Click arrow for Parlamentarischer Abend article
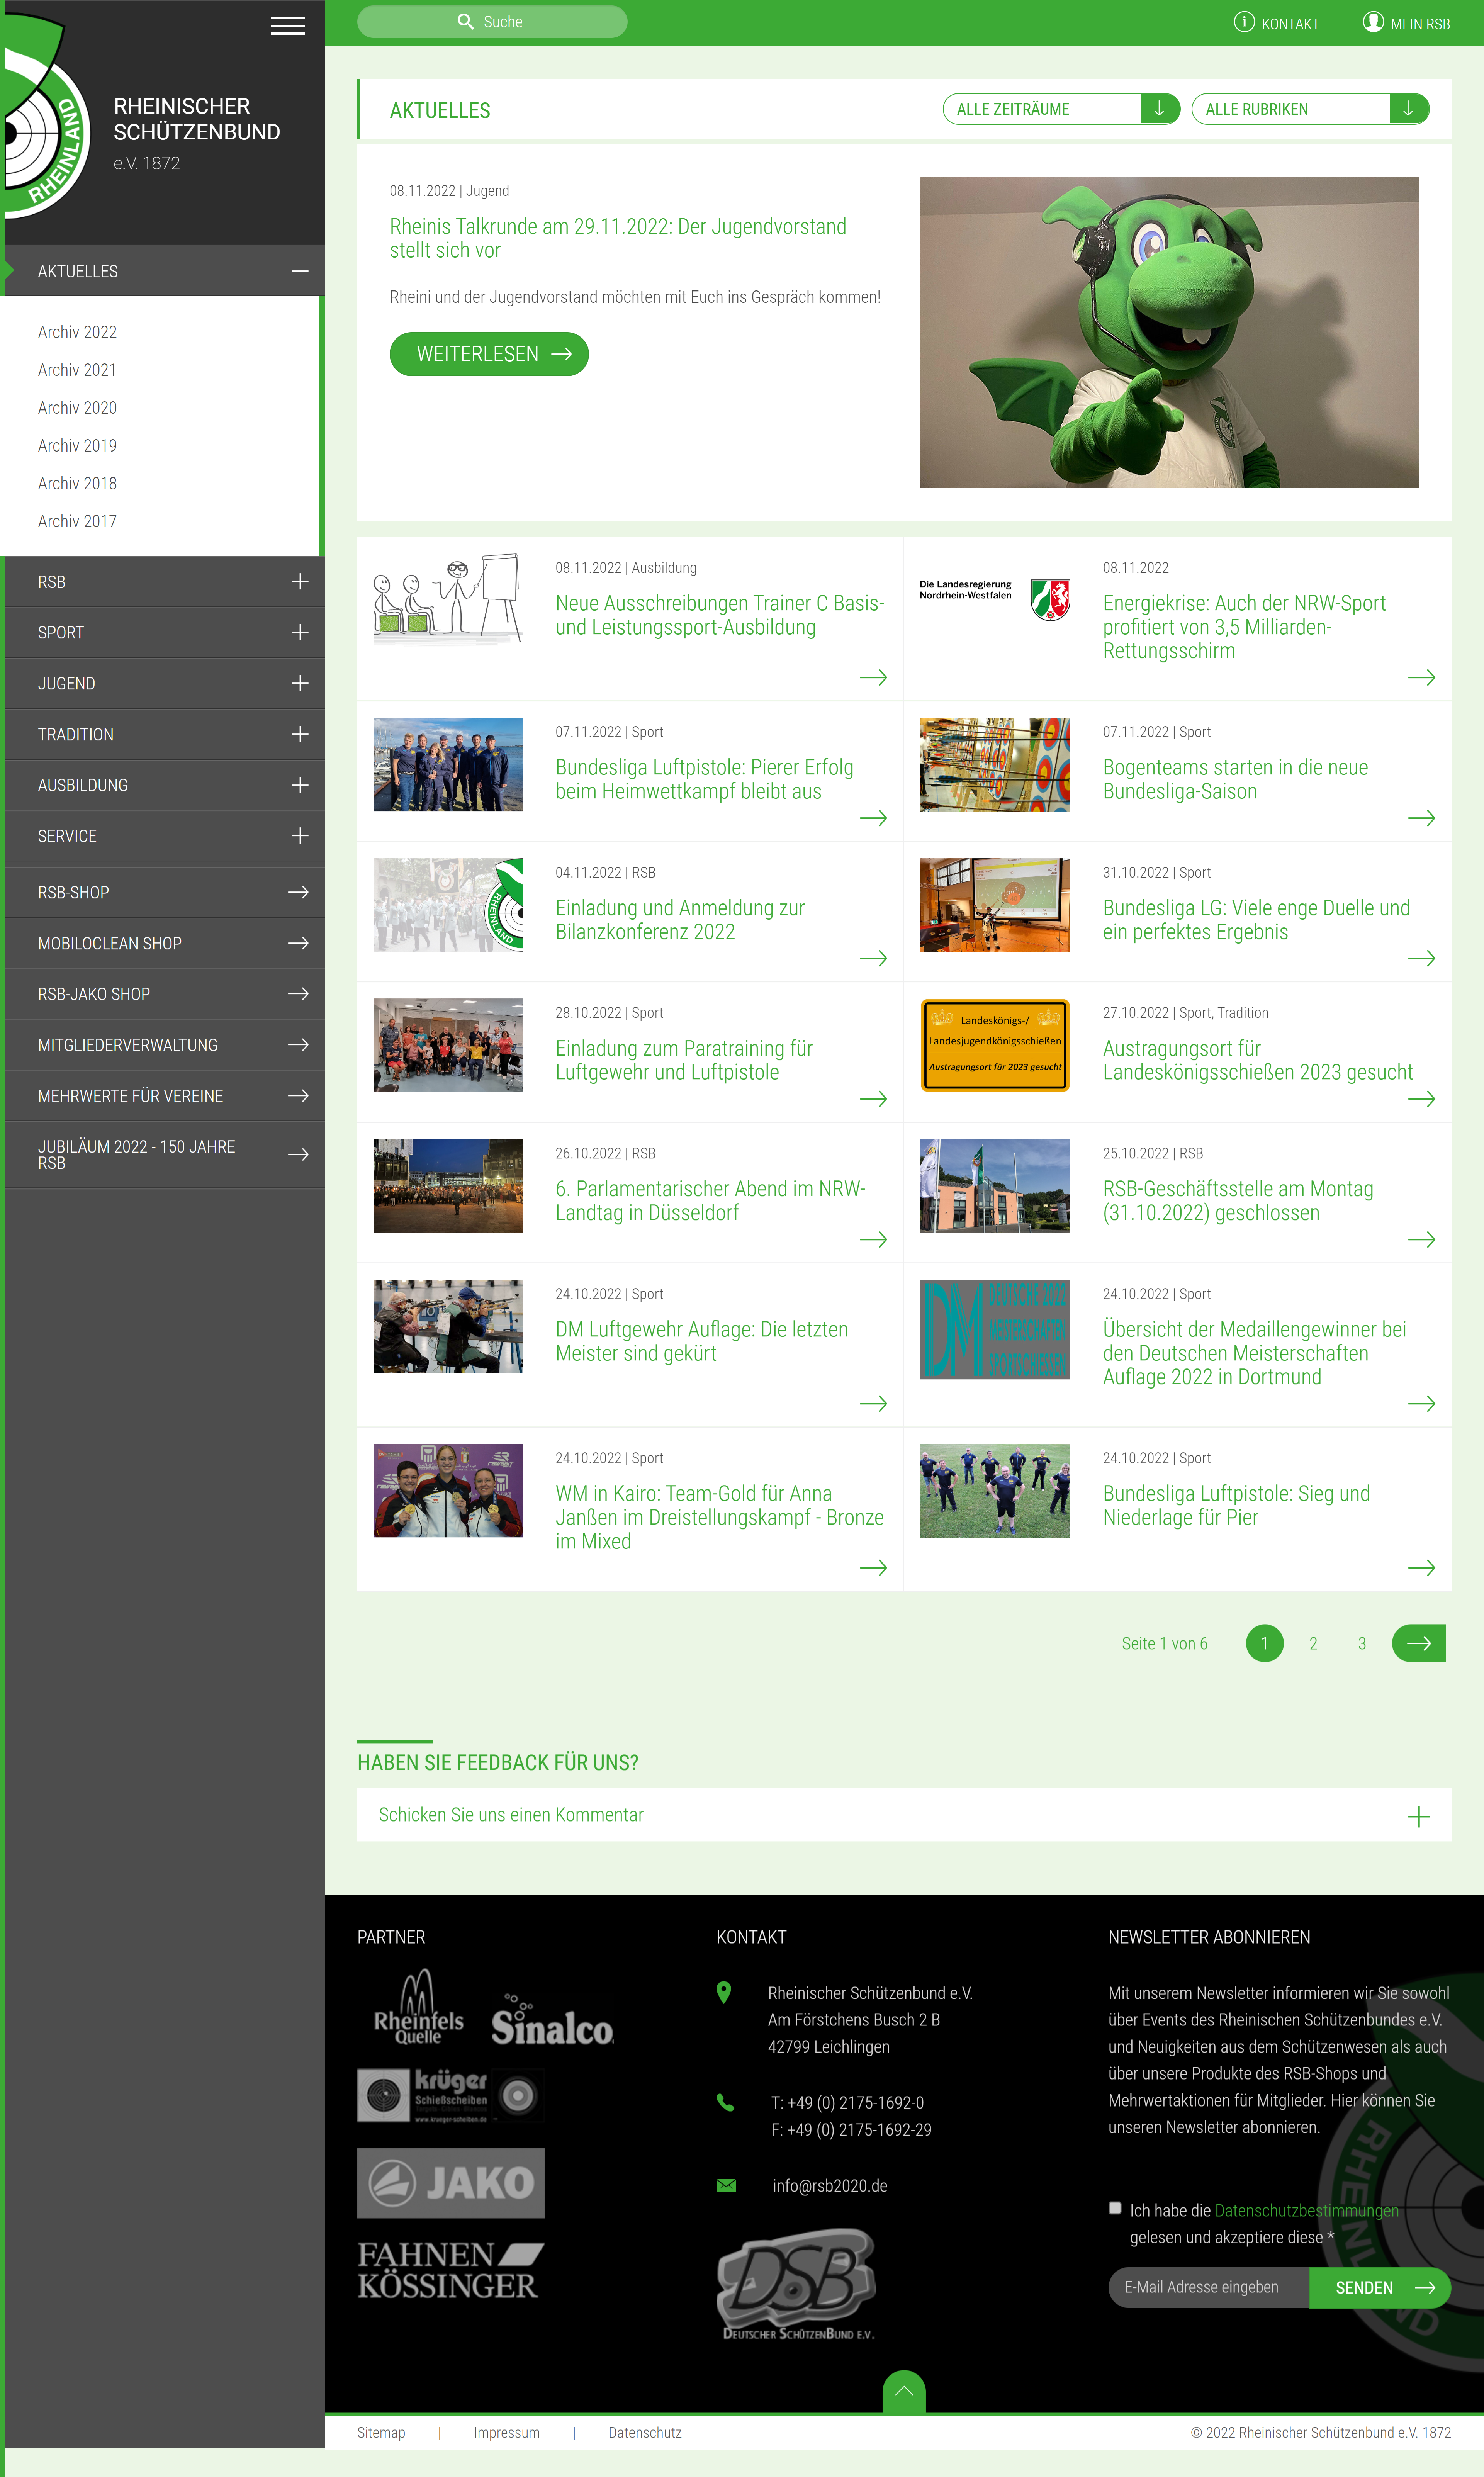Viewport: 1484px width, 2477px height. point(873,1239)
